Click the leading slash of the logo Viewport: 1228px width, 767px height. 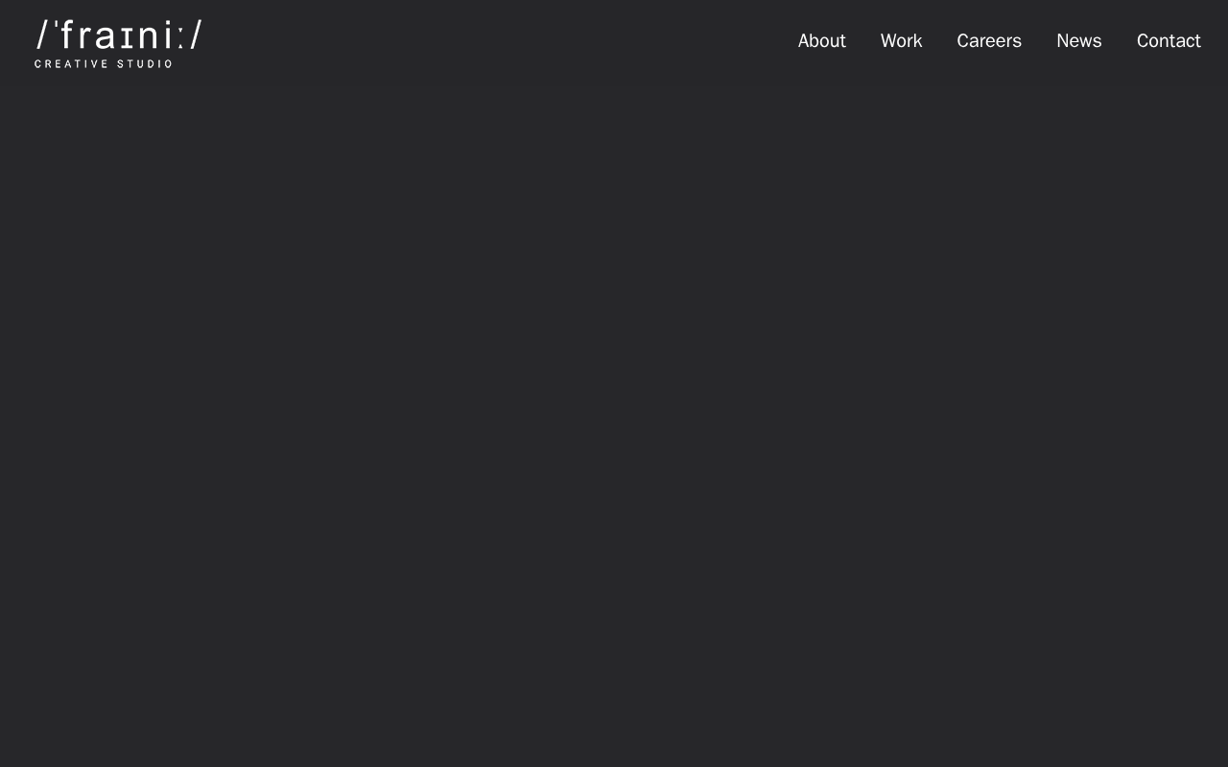[x=42, y=35]
